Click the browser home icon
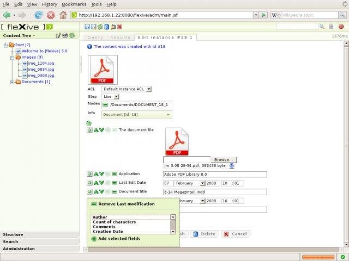349x261 pixels. pos(63,15)
